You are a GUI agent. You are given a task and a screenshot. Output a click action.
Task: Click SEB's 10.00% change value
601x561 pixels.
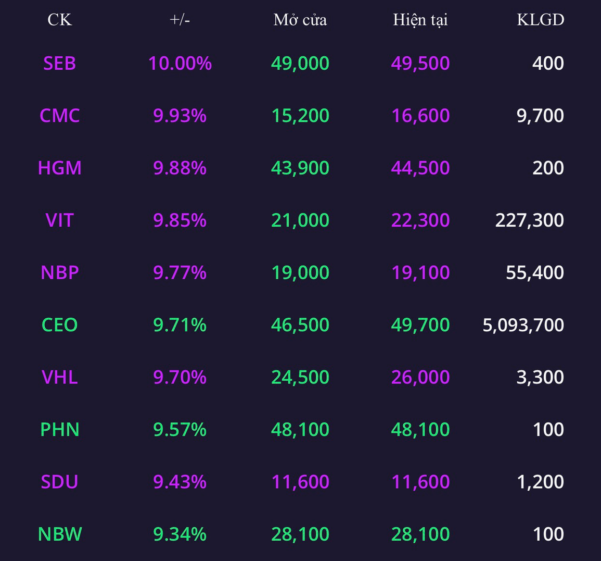click(x=180, y=64)
